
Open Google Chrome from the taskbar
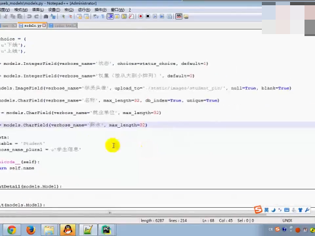coord(12,230)
